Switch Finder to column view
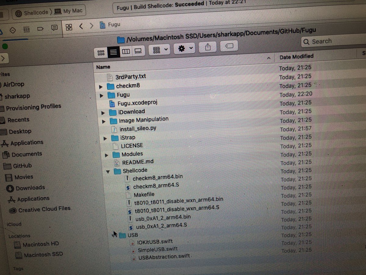The image size is (366, 275). pos(126,51)
